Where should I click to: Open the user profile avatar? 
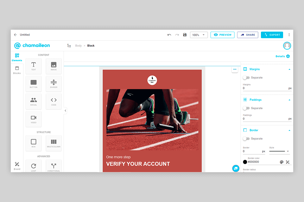pos(287,46)
